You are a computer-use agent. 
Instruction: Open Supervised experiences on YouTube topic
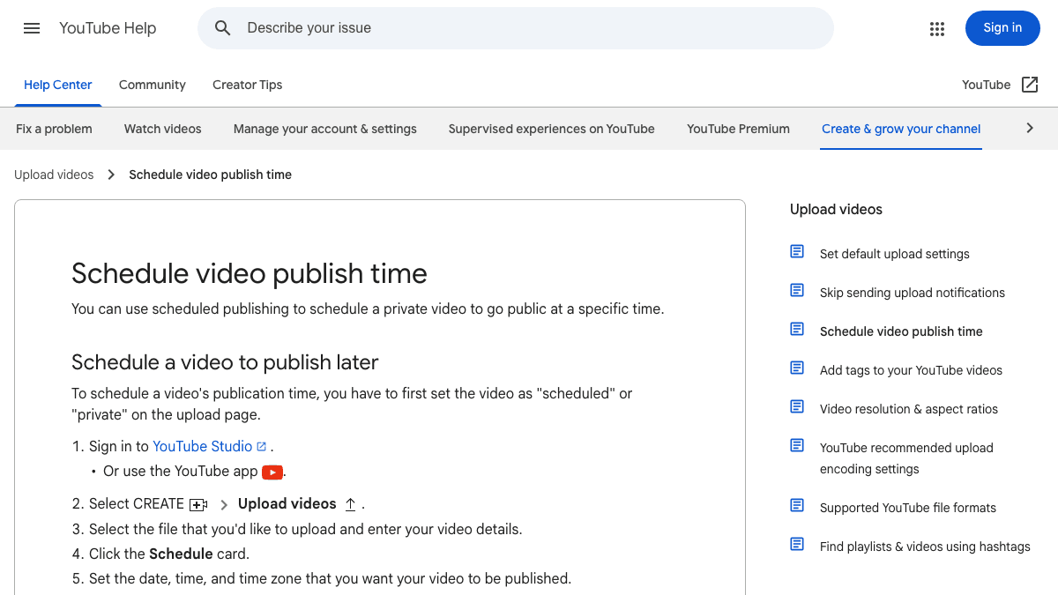point(552,129)
